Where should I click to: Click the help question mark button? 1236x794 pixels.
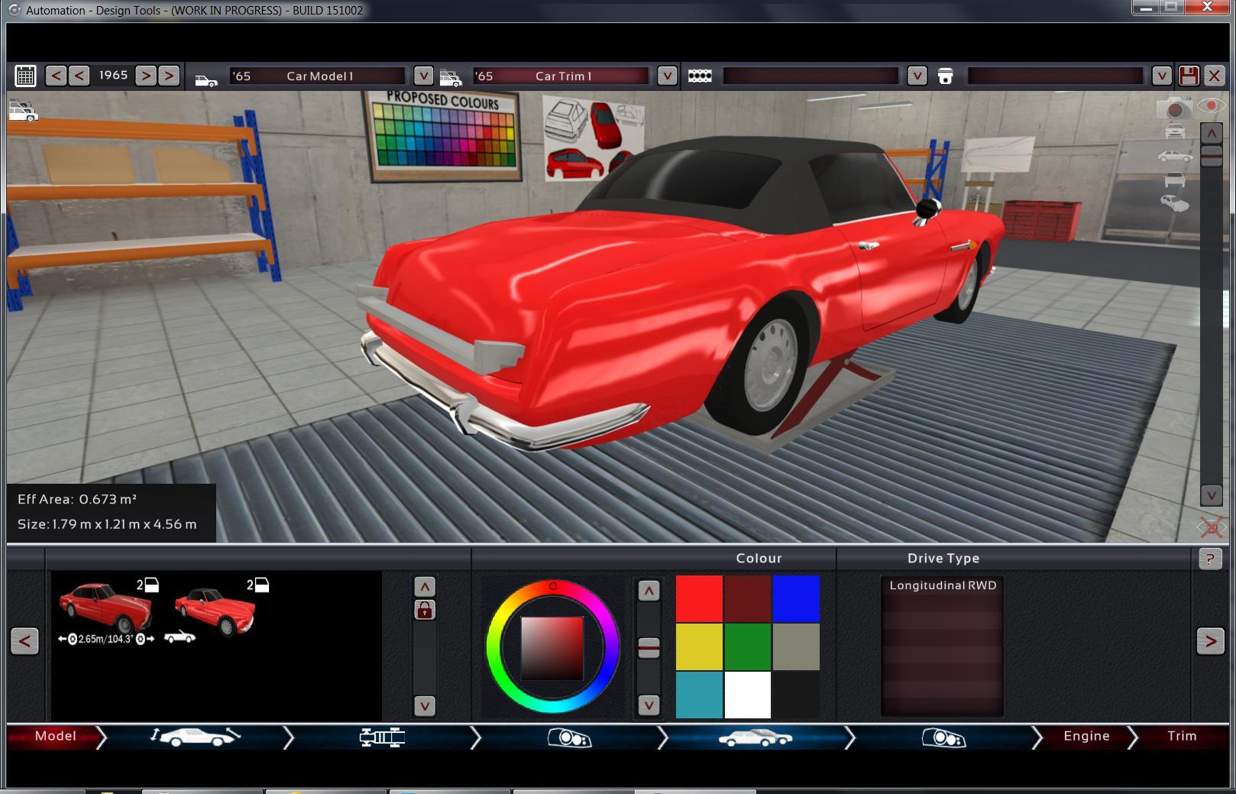pos(1209,559)
